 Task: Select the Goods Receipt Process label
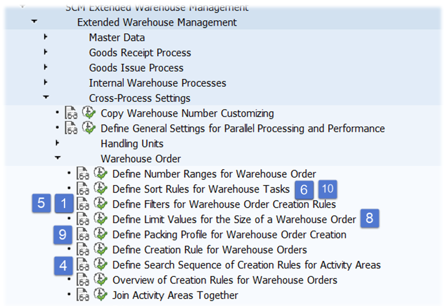point(140,53)
